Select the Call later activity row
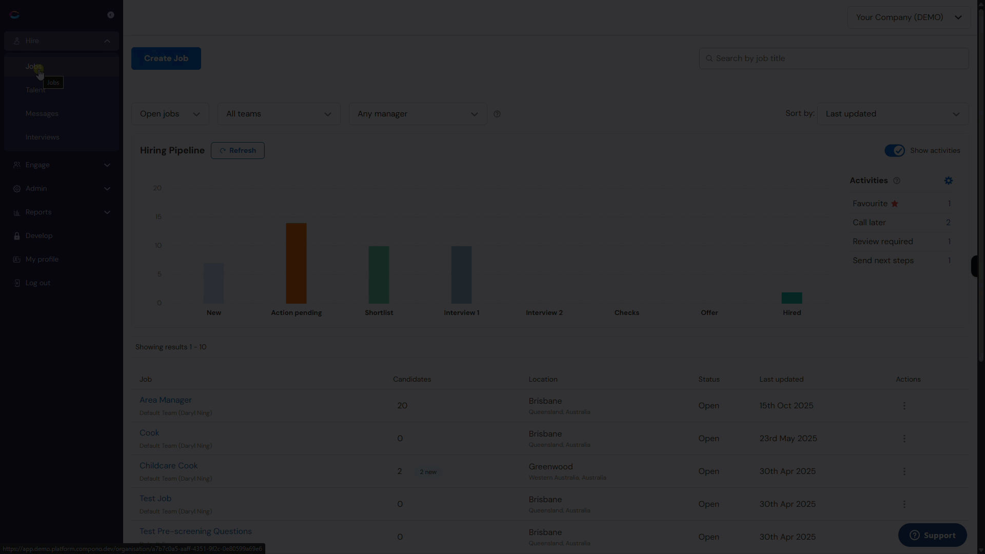Viewport: 985px width, 554px height. [x=901, y=223]
